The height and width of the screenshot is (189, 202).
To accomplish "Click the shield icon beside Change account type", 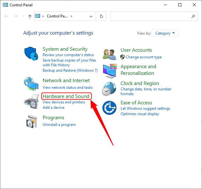I will coord(122,57).
